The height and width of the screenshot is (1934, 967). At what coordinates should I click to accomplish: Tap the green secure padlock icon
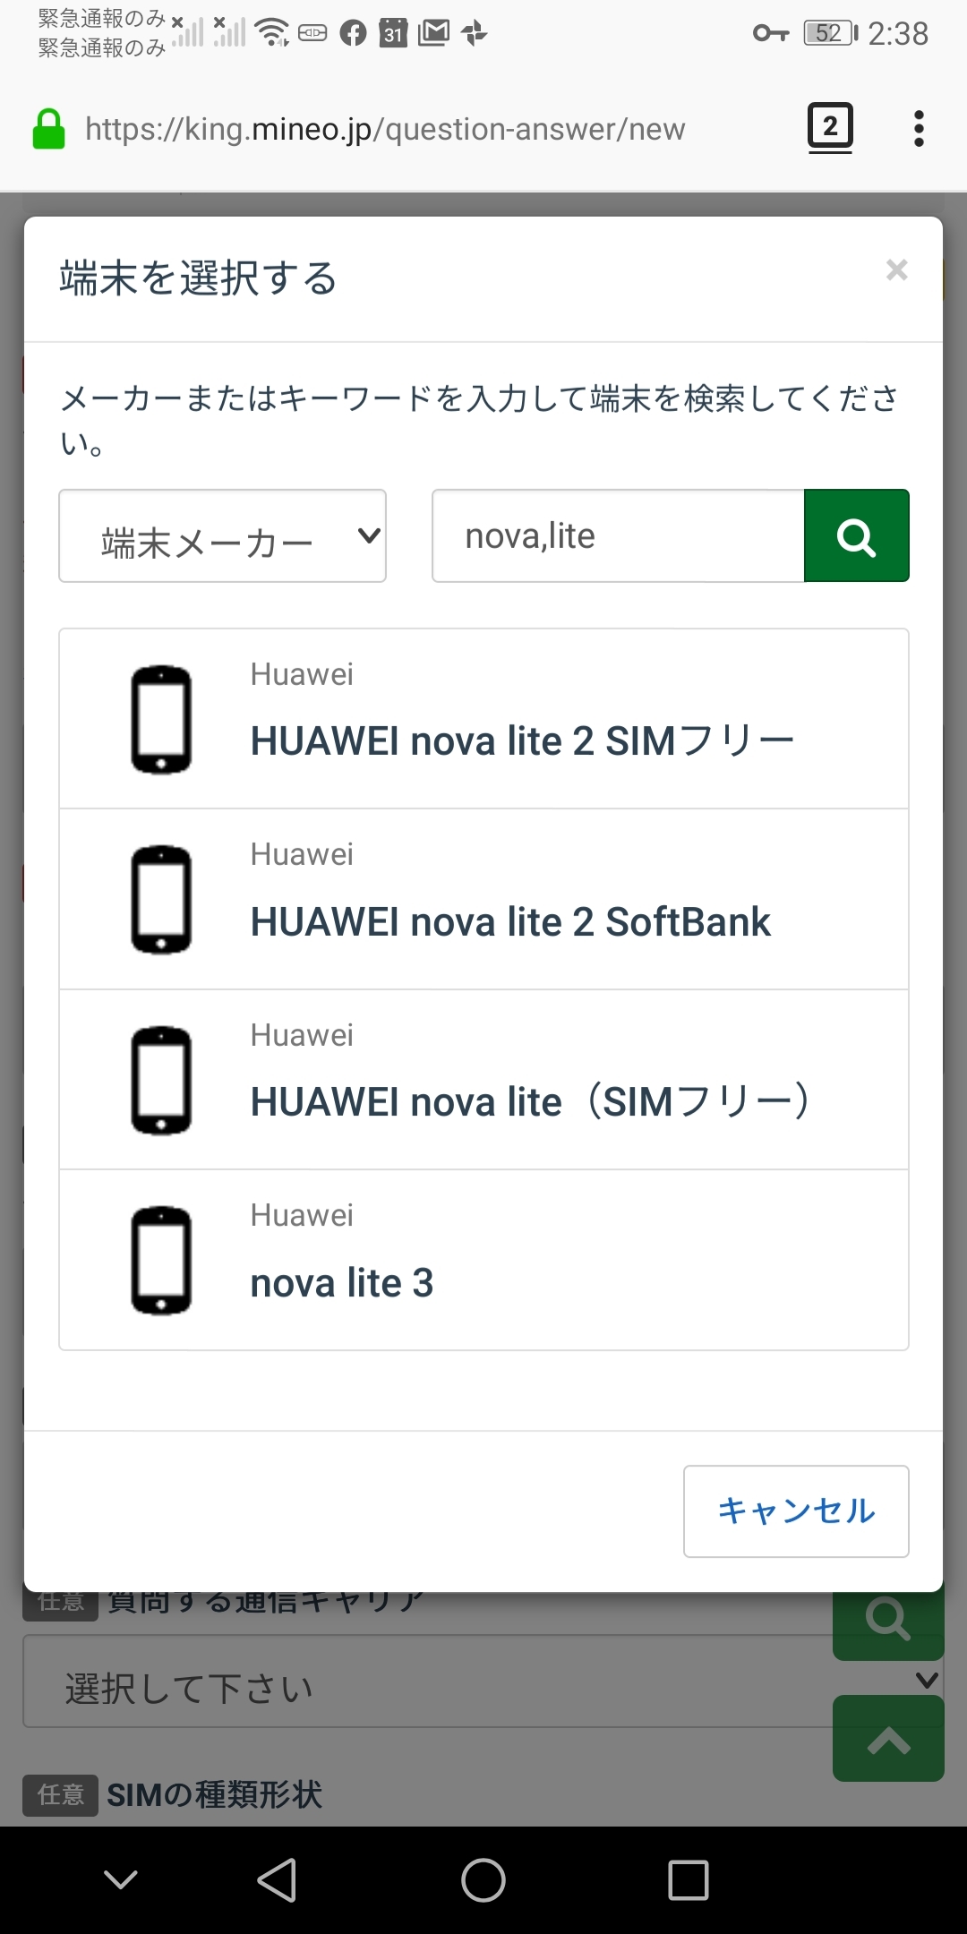tap(48, 129)
